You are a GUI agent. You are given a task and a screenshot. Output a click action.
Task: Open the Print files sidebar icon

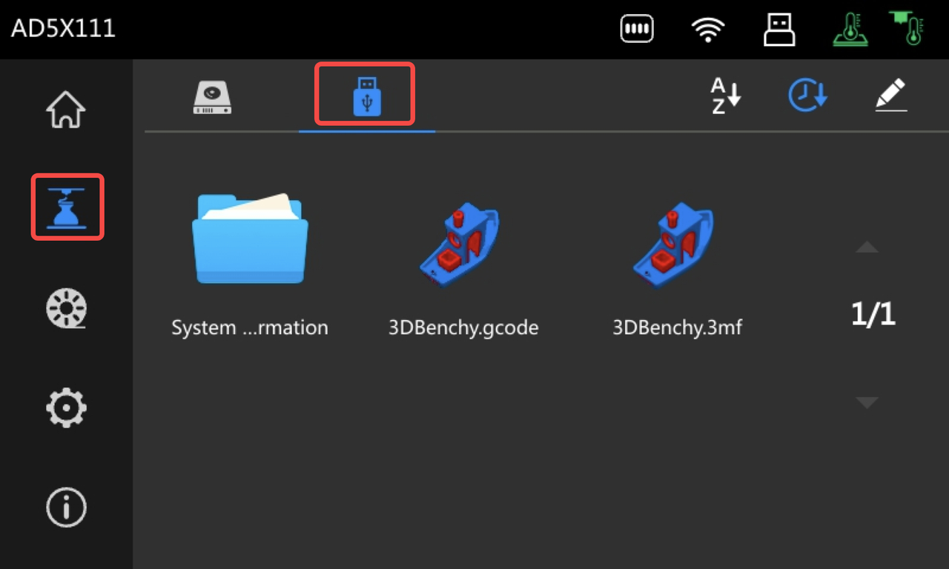click(67, 207)
